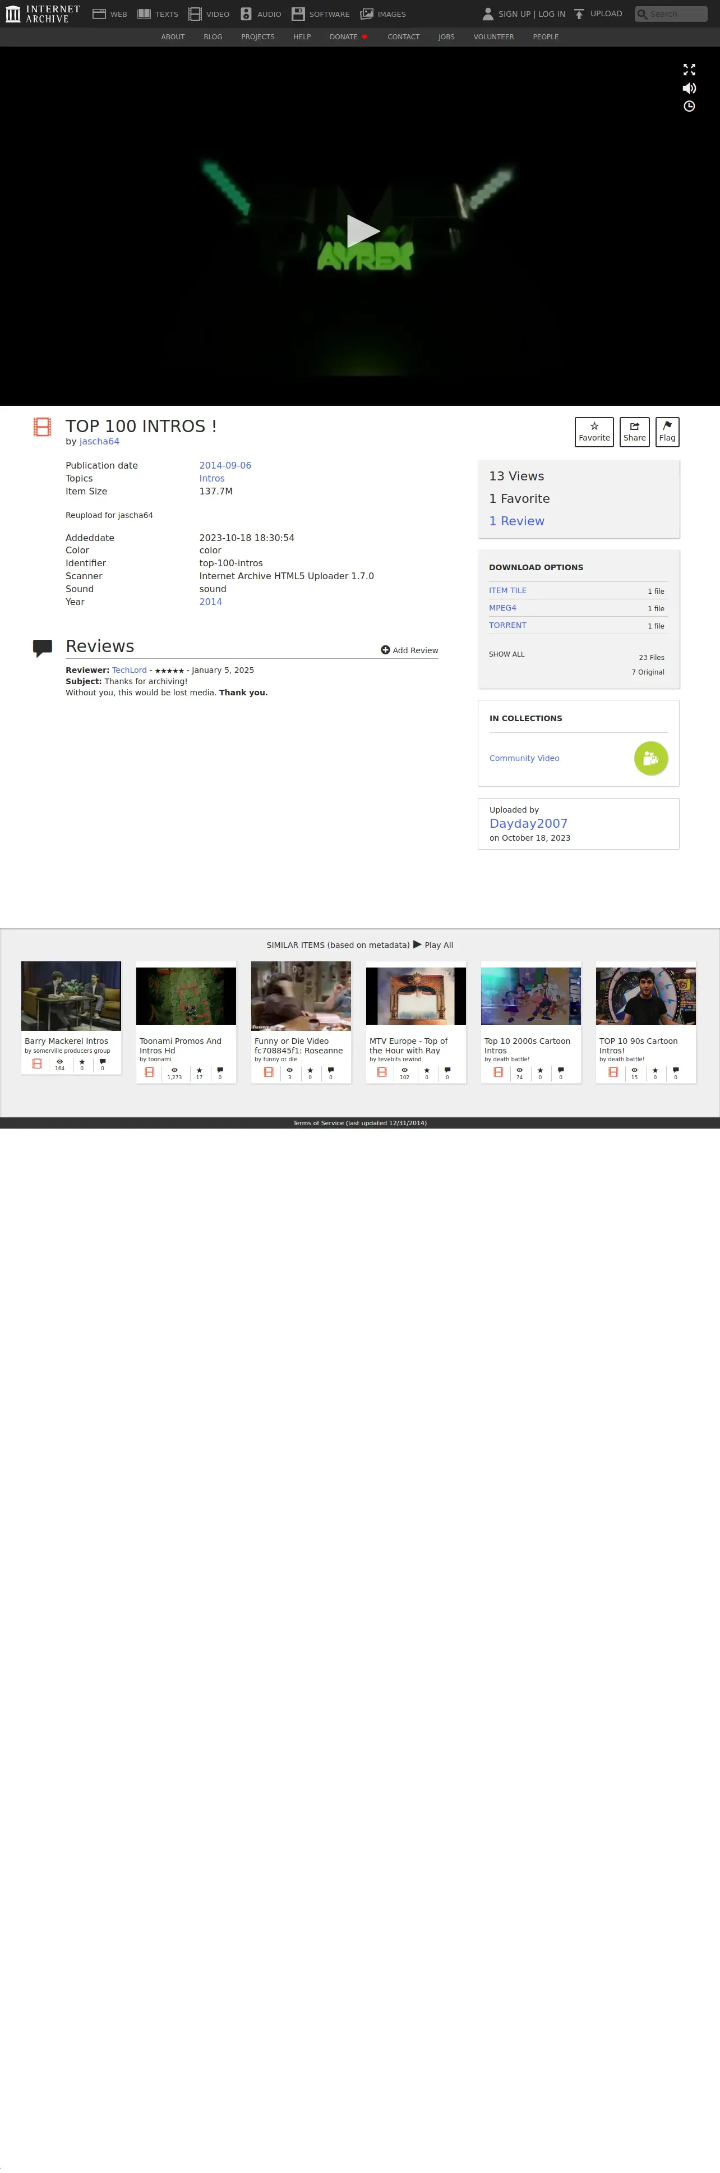Screen dimensions: 720x2173
Task: Open the Blog link
Action: (x=213, y=37)
